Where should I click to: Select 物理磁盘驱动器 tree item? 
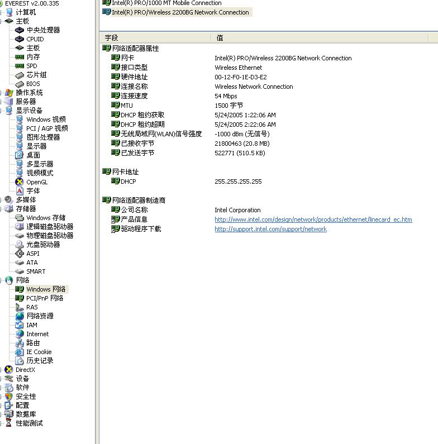(50, 236)
